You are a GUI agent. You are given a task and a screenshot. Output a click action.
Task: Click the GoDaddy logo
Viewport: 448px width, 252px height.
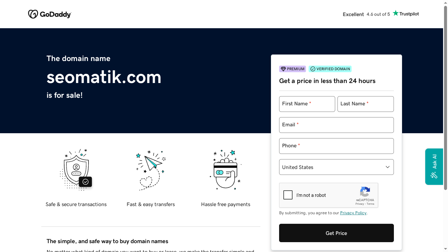click(50, 14)
